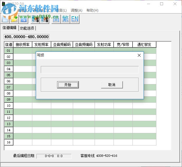
Task: Switch to English with EN icon
Action: (x=75, y=19)
